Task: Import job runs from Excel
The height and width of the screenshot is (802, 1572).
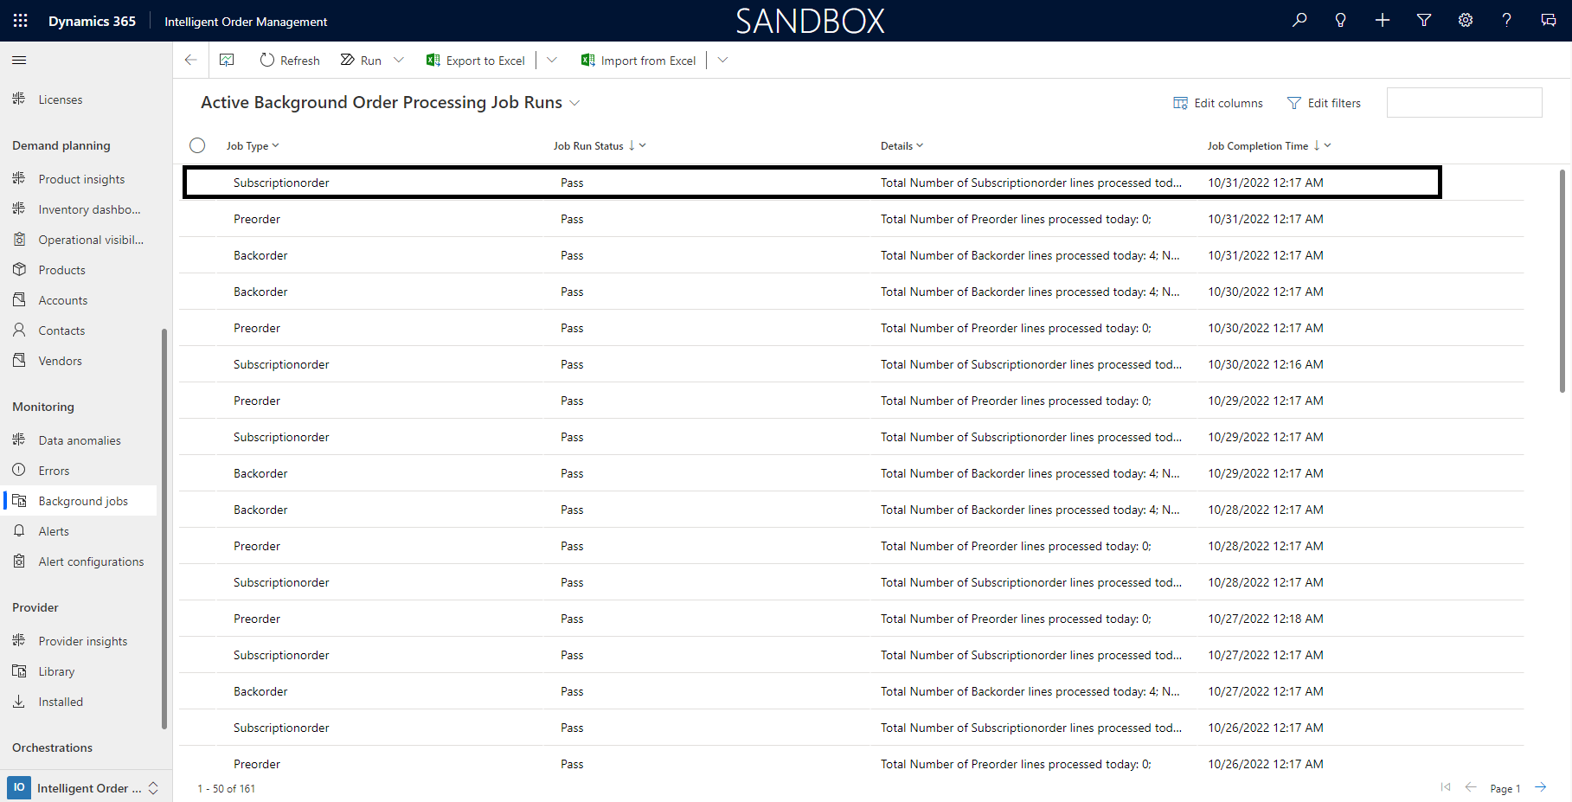Action: (638, 60)
